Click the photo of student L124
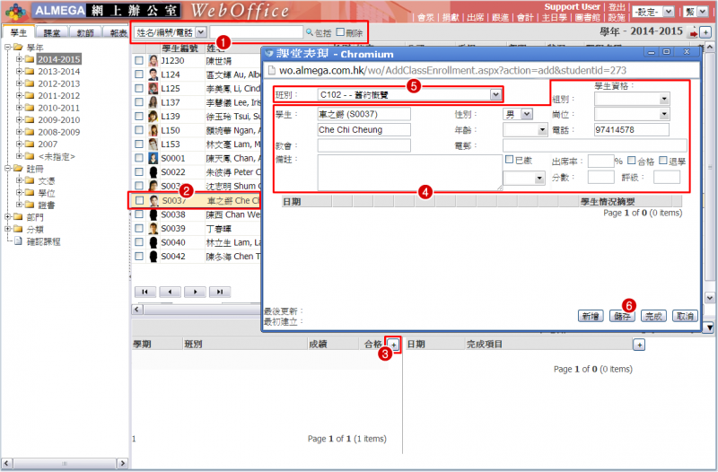Image resolution: width=718 pixels, height=472 pixels. coord(153,74)
